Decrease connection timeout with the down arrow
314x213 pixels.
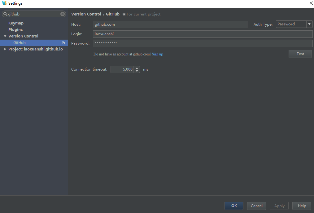tap(137, 71)
